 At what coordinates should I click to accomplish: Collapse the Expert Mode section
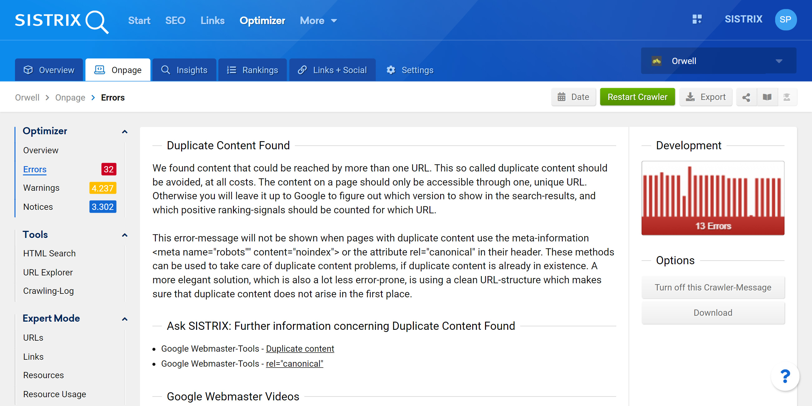click(x=125, y=319)
